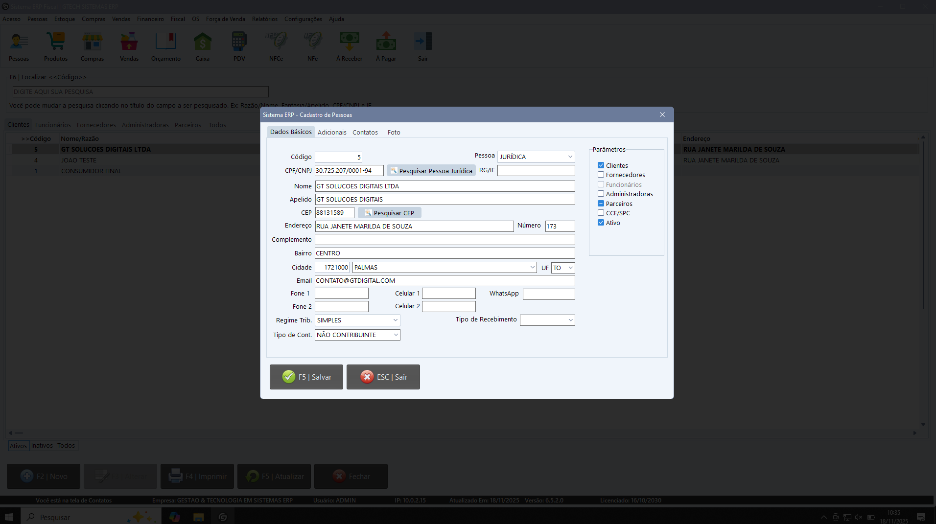Open the Produtos shopping cart icon
This screenshot has width=936, height=524.
[56, 42]
